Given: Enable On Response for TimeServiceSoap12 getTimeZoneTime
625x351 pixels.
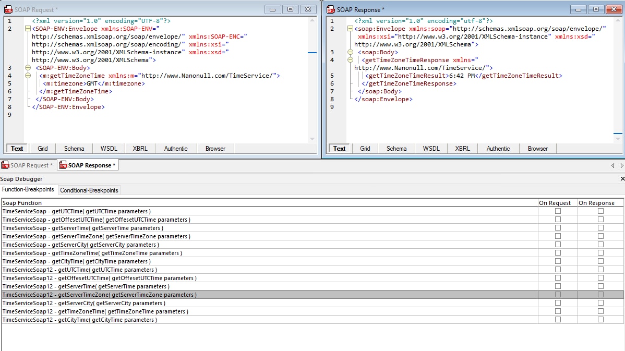Looking at the screenshot, I should (x=600, y=311).
